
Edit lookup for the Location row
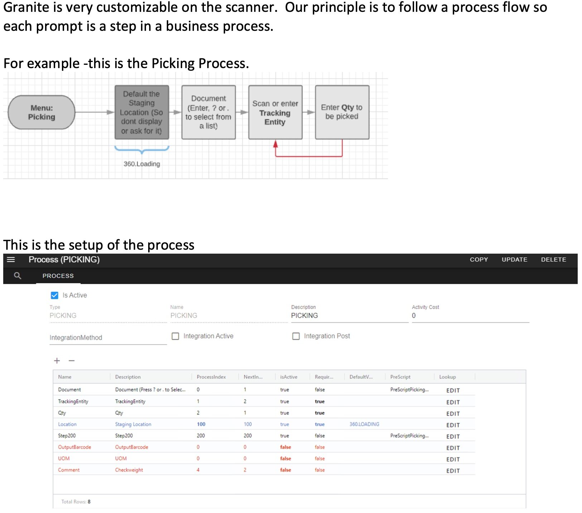point(453,425)
